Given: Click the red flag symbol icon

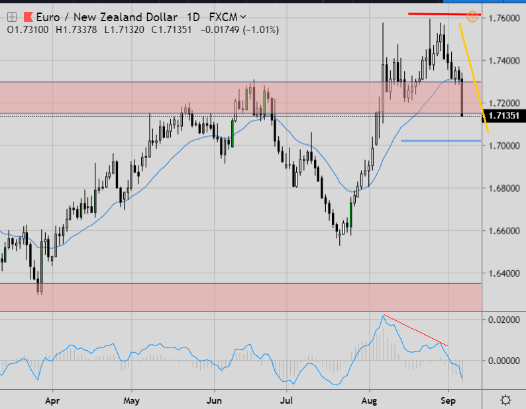Looking at the screenshot, I should [28, 17].
